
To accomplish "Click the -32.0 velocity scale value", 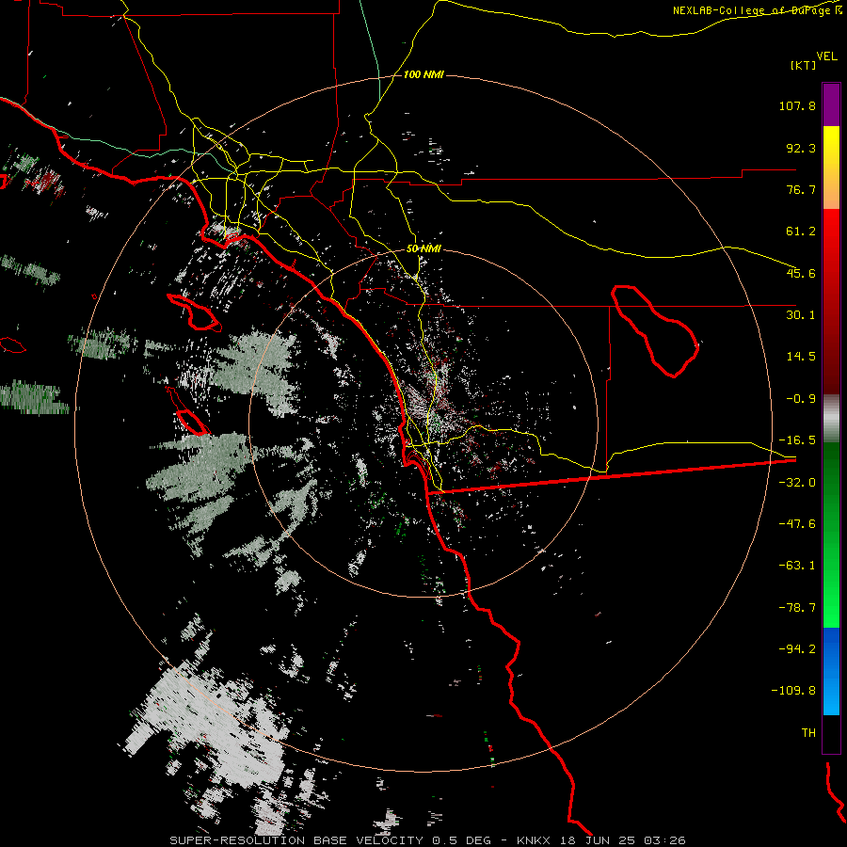I will pyautogui.click(x=797, y=483).
